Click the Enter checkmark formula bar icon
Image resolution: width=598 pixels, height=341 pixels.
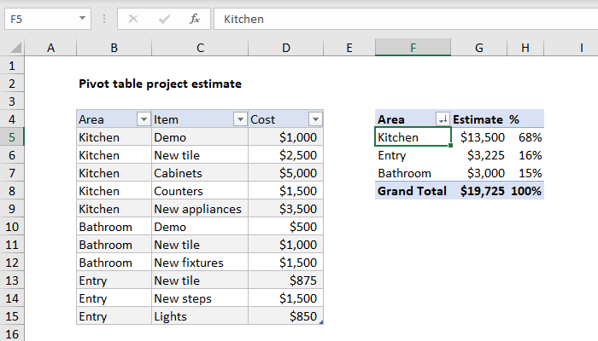164,19
